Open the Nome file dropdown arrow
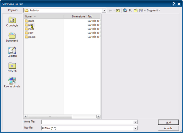This screenshot has height=133, width=183. coord(135,122)
